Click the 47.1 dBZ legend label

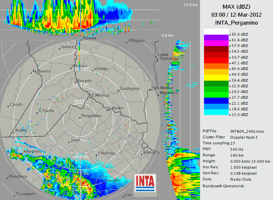click(240, 63)
